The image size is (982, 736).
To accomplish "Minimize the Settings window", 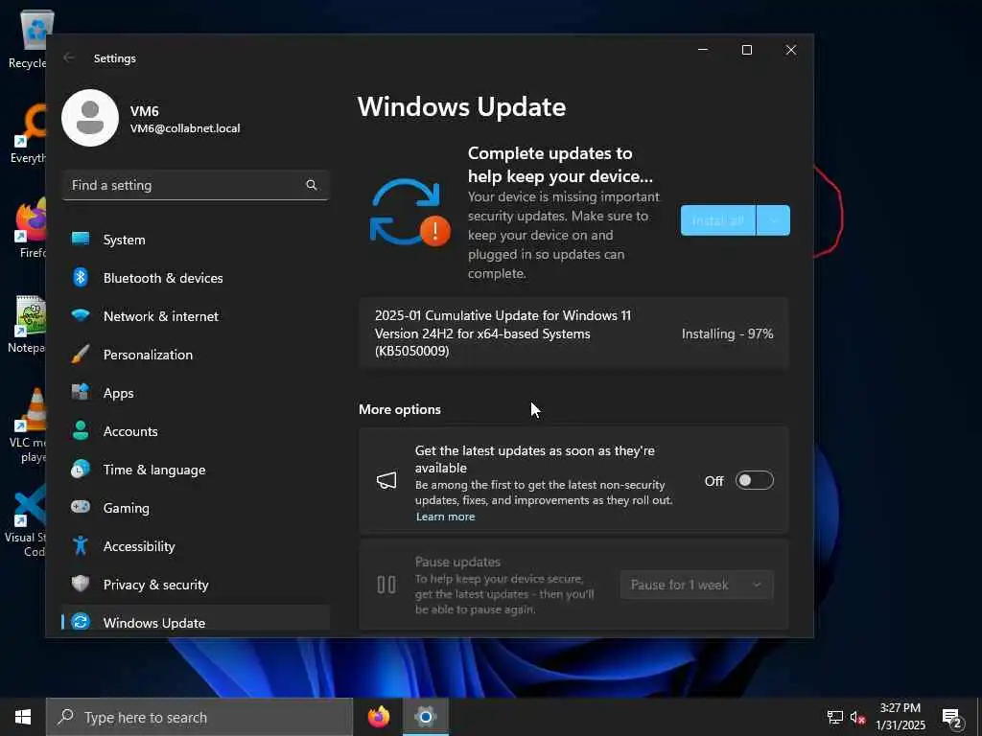I will (x=703, y=50).
